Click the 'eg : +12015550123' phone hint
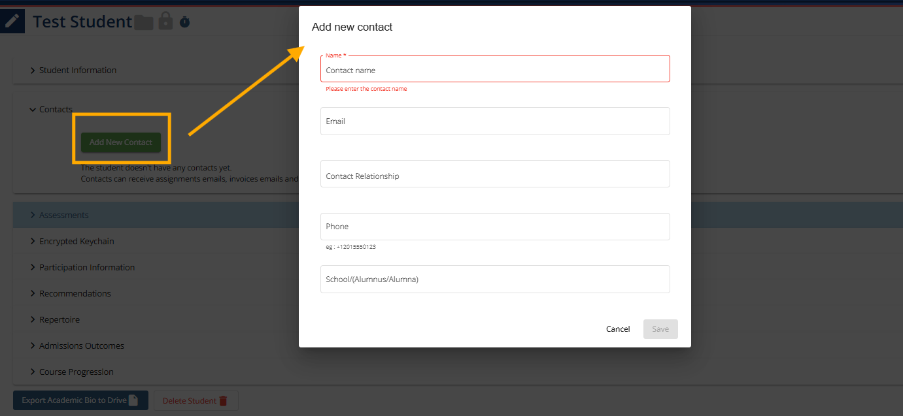 pyautogui.click(x=351, y=247)
